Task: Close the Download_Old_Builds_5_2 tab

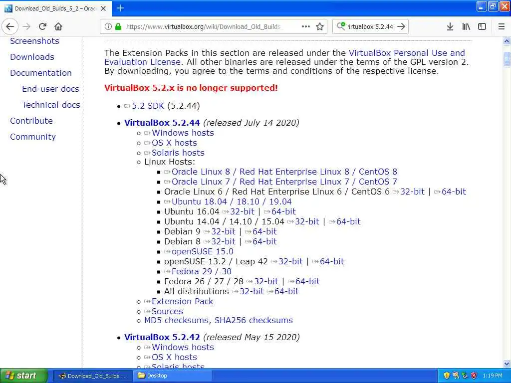Action: [103, 8]
